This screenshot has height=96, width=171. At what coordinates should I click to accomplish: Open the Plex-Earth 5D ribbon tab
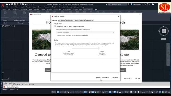(88, 9)
